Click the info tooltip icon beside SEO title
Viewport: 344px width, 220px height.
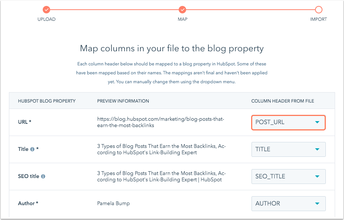[x=43, y=176]
